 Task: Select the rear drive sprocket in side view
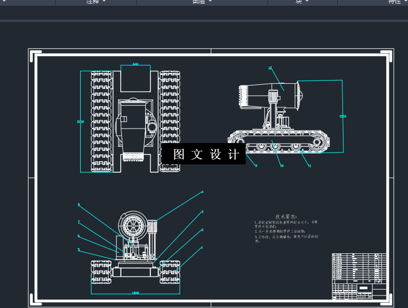[316, 143]
